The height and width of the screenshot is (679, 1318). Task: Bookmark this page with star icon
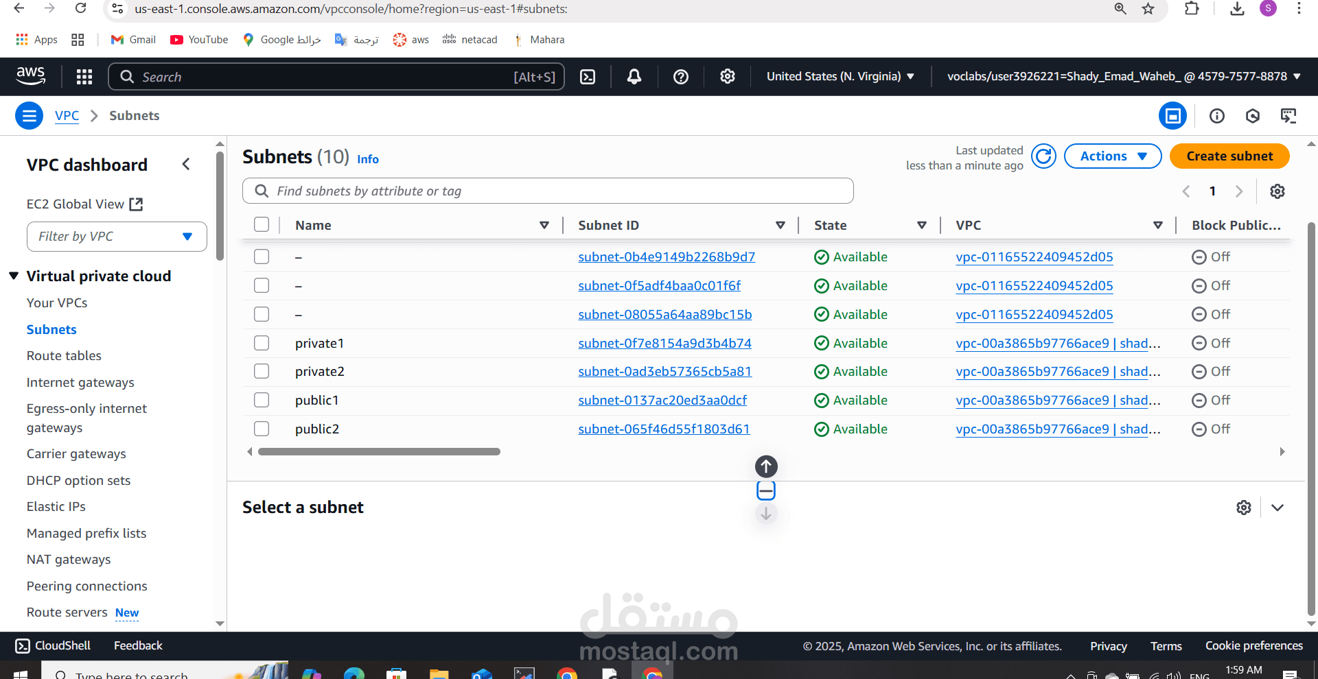coord(1148,9)
